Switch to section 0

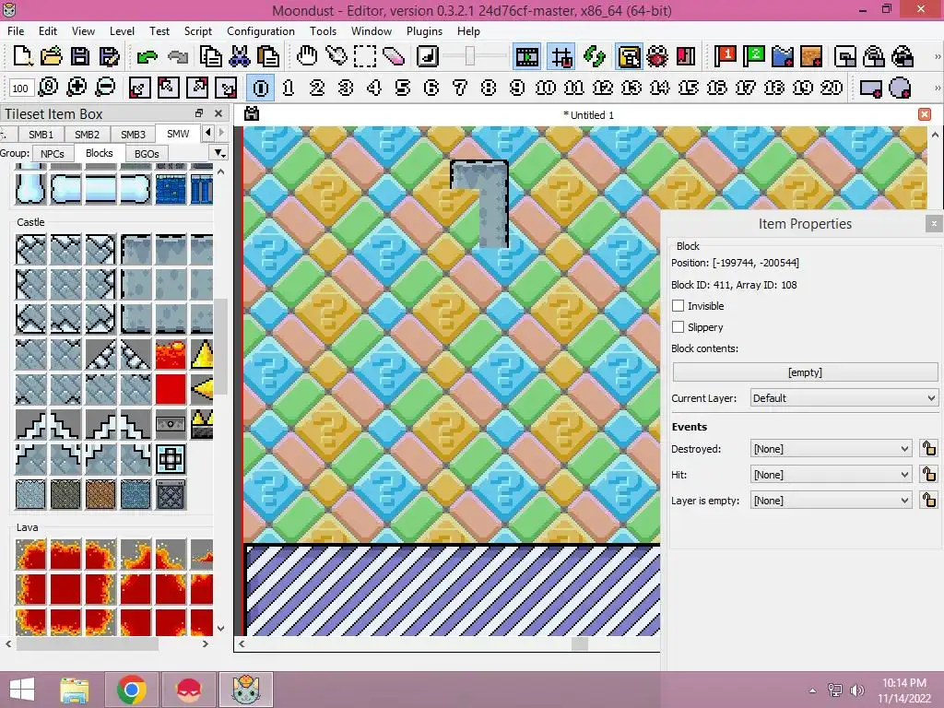[261, 88]
